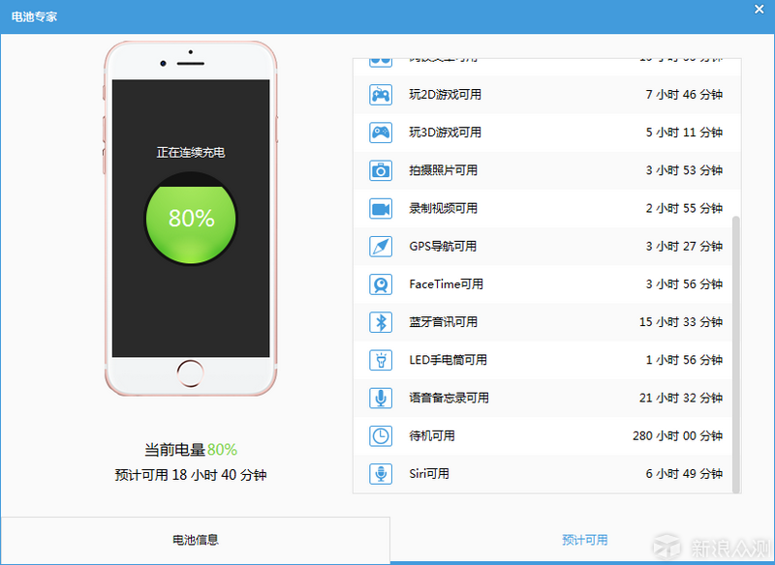Close the 电池专家 window
Viewport: 775px width, 565px height.
click(759, 9)
